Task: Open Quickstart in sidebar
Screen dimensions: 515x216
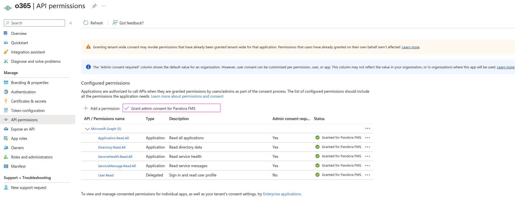Action: coord(20,43)
